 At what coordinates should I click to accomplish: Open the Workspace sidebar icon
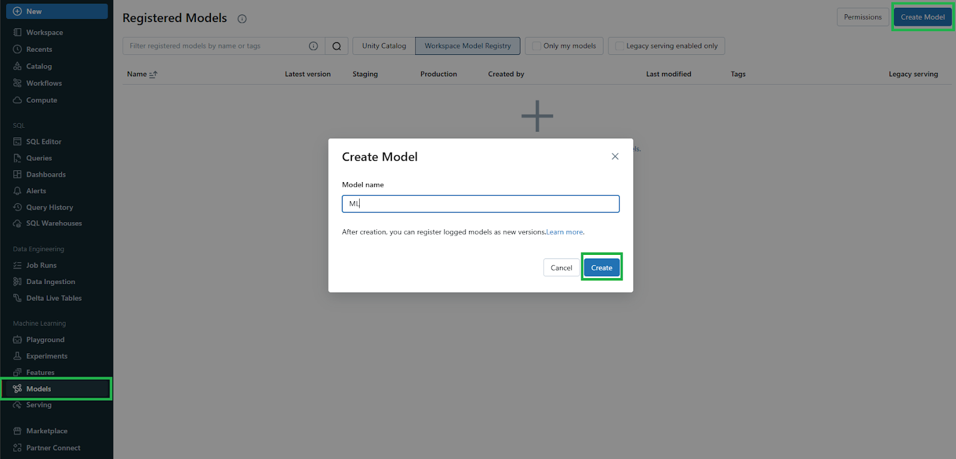click(x=17, y=32)
